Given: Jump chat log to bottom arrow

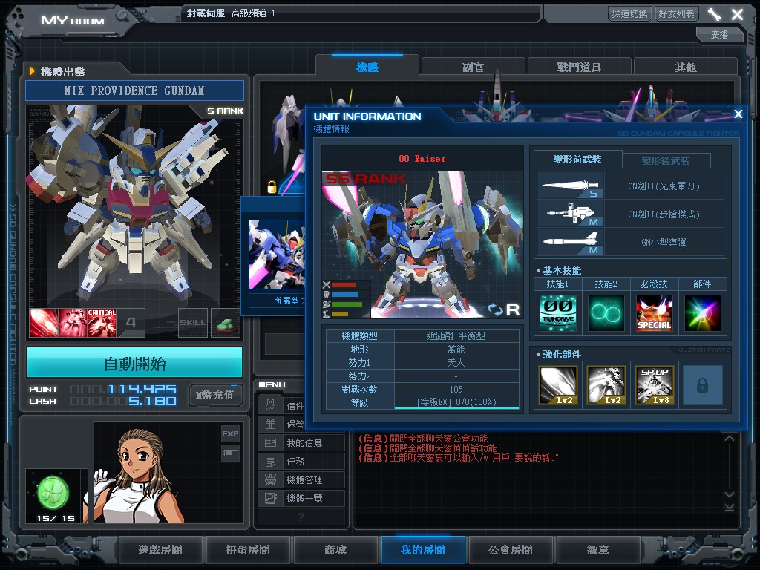Looking at the screenshot, I should point(730,508).
